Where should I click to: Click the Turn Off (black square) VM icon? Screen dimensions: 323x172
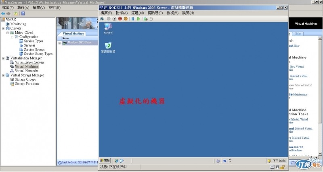(114, 19)
